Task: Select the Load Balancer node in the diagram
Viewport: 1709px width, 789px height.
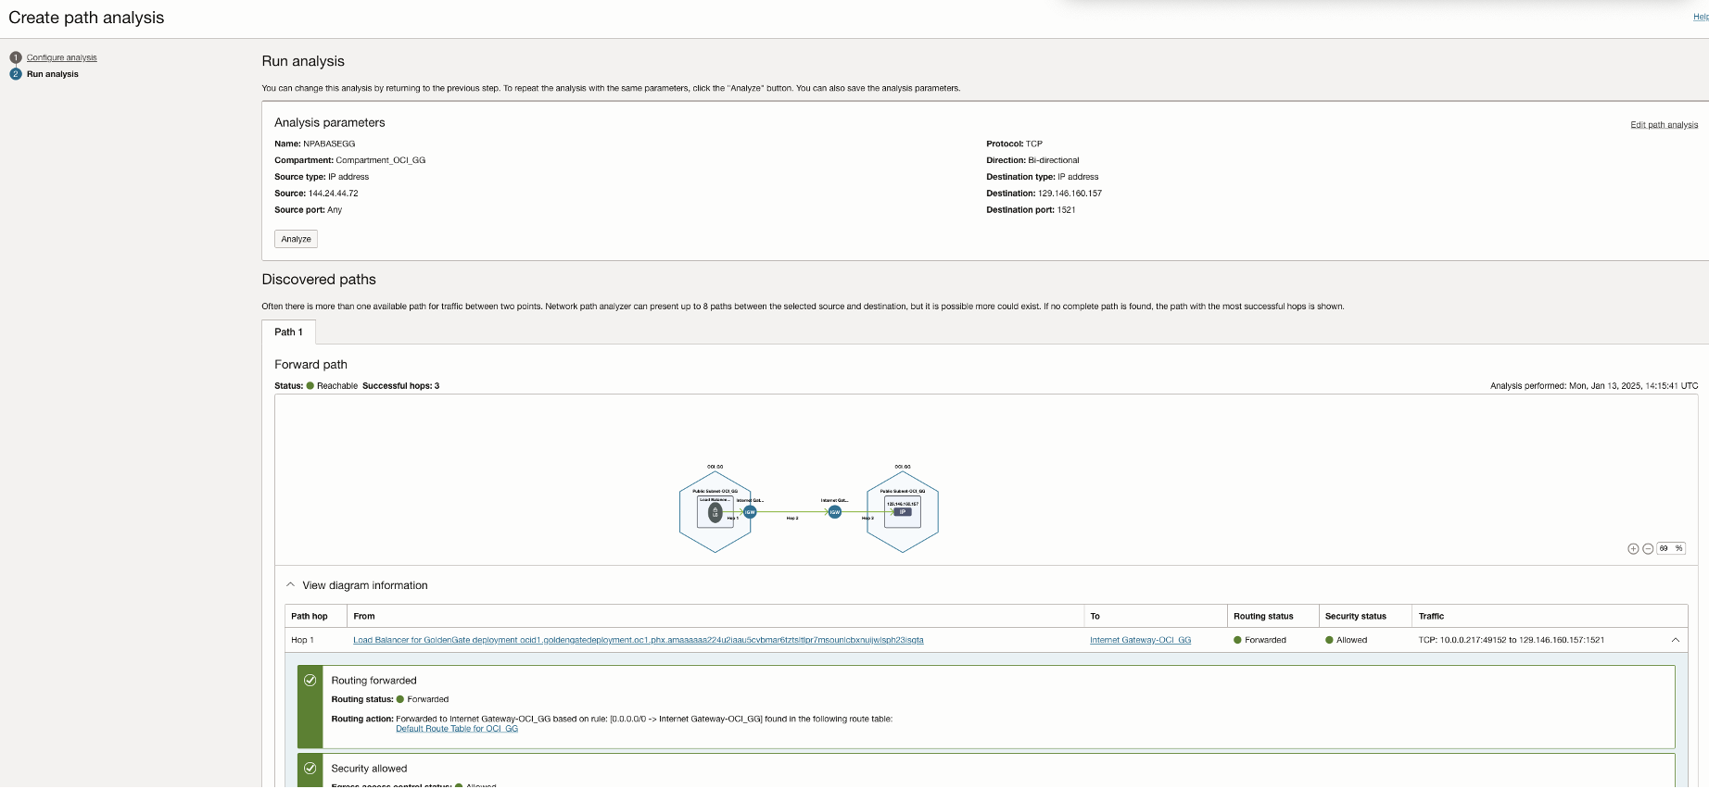Action: tap(715, 511)
